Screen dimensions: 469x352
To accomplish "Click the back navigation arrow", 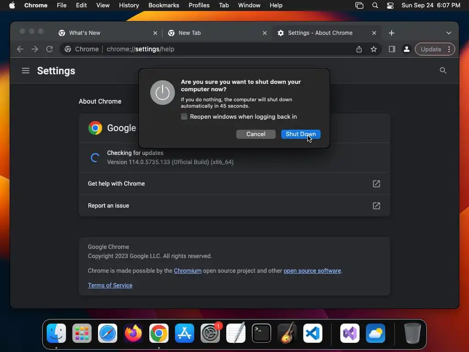I will point(20,49).
